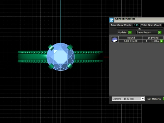Select the top-left green prong
164x123 pixels.
(51, 47)
